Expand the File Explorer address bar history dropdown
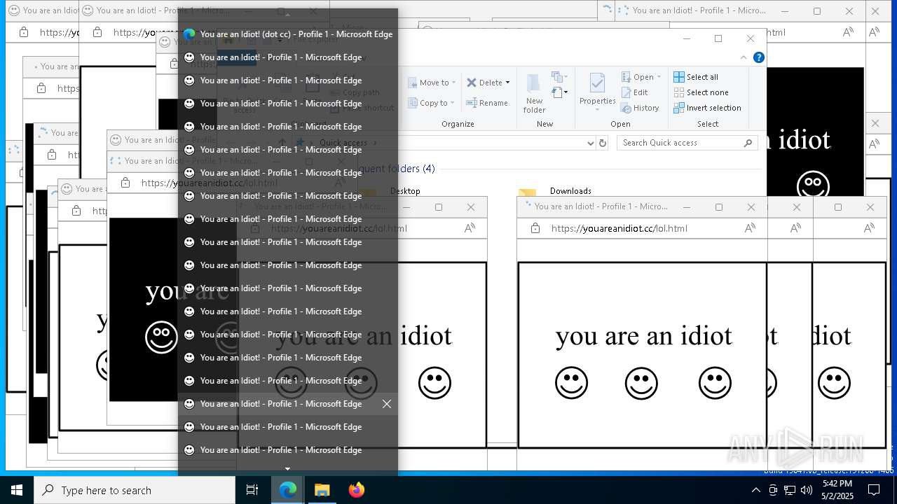897x504 pixels. pyautogui.click(x=590, y=143)
